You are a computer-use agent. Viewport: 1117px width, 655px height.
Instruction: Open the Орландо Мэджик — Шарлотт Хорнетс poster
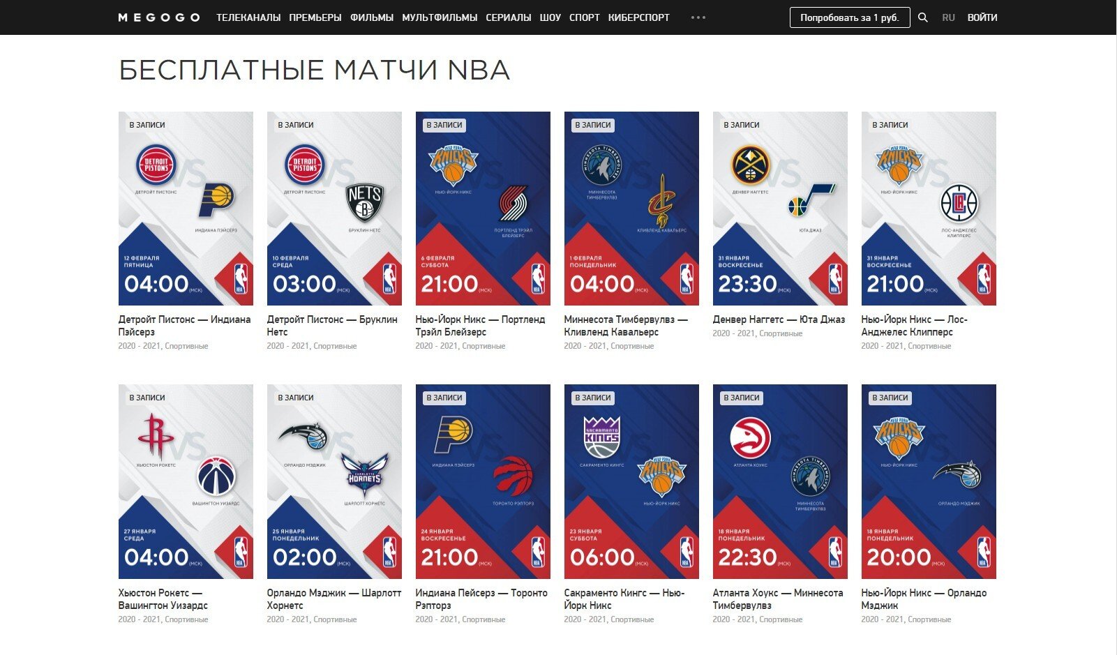click(334, 481)
